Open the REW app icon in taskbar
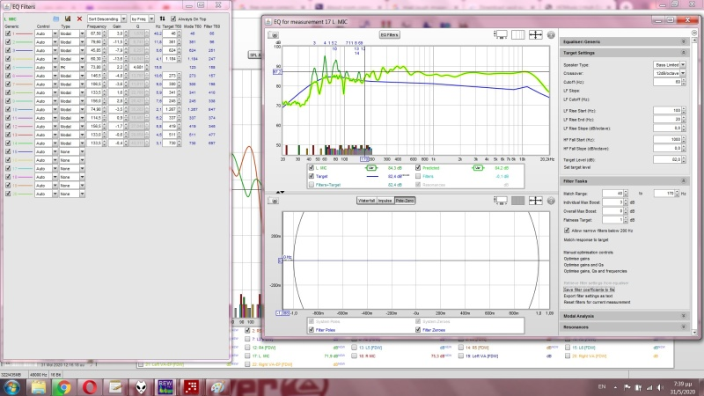704x396 pixels. [x=165, y=387]
